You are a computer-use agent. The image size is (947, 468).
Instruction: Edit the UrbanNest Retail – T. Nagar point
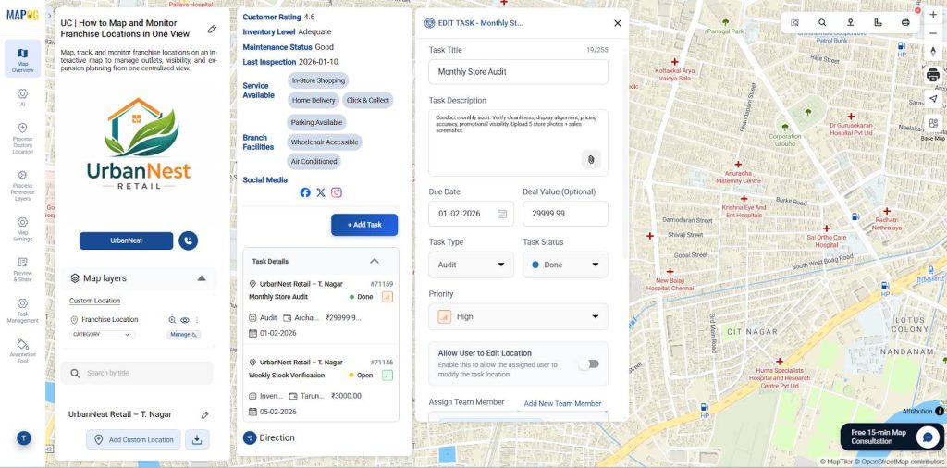pos(204,415)
